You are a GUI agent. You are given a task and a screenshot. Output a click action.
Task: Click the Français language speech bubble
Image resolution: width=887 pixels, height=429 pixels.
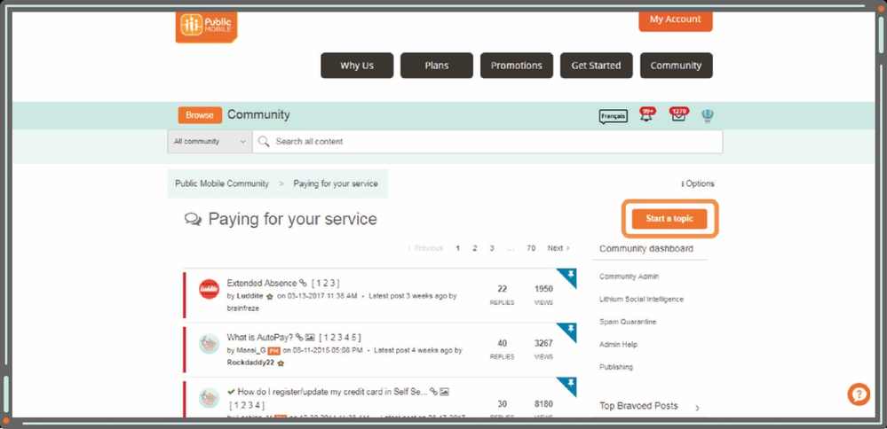click(613, 116)
